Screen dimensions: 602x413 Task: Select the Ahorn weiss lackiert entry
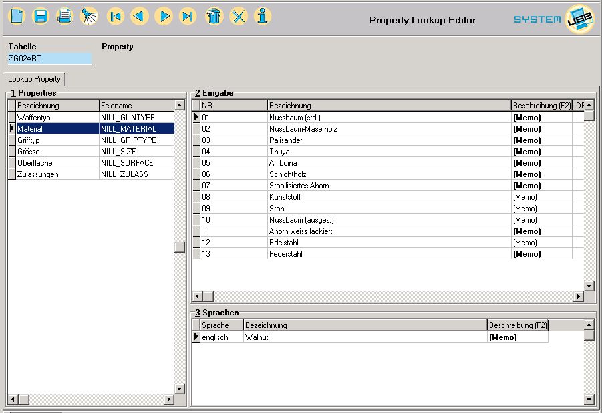(388, 231)
